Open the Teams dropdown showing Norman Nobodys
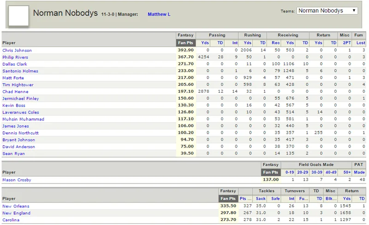 click(327, 11)
